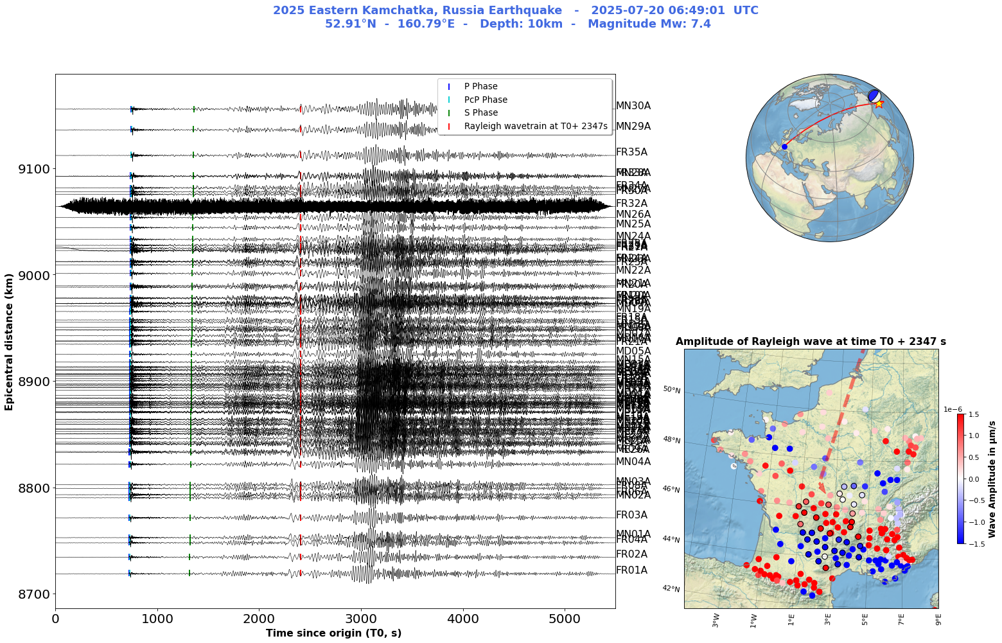
Task: Click the blue-white focal mechanism beachball
Action: pos(874,96)
